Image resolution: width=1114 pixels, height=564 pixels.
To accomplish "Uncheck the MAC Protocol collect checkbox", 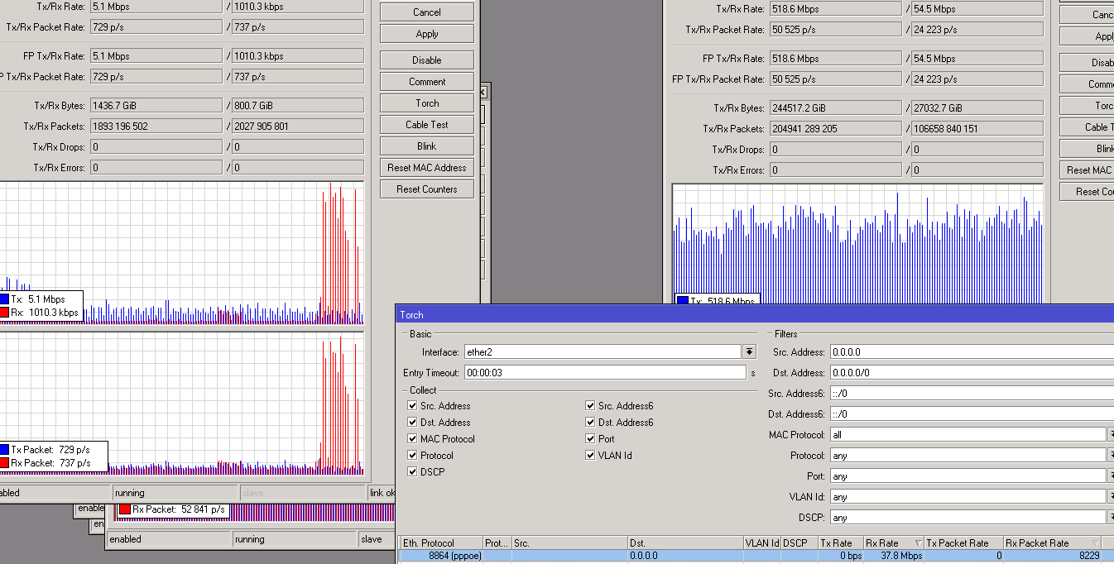I will (x=412, y=439).
